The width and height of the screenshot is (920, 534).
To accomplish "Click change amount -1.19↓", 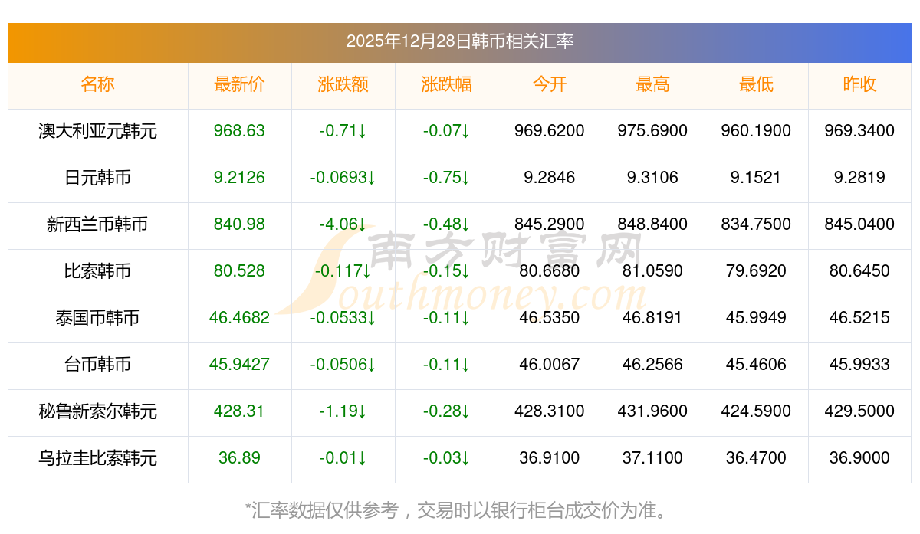I will click(x=343, y=411).
